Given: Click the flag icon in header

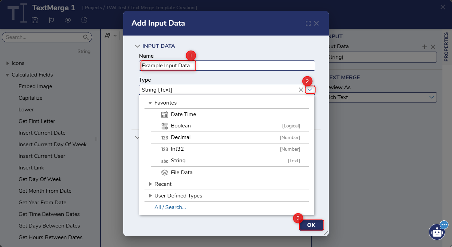Looking at the screenshot, I should (51, 20).
